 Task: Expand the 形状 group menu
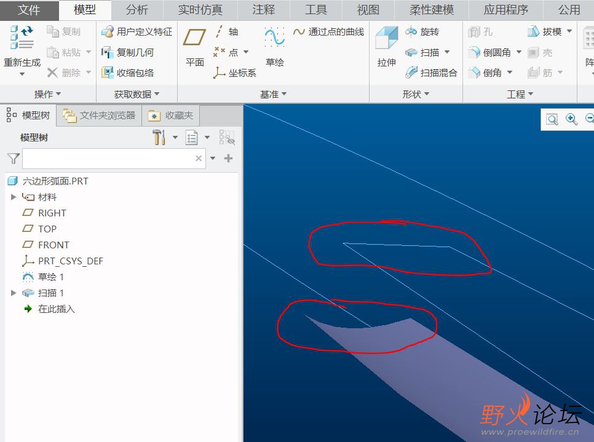(x=416, y=94)
